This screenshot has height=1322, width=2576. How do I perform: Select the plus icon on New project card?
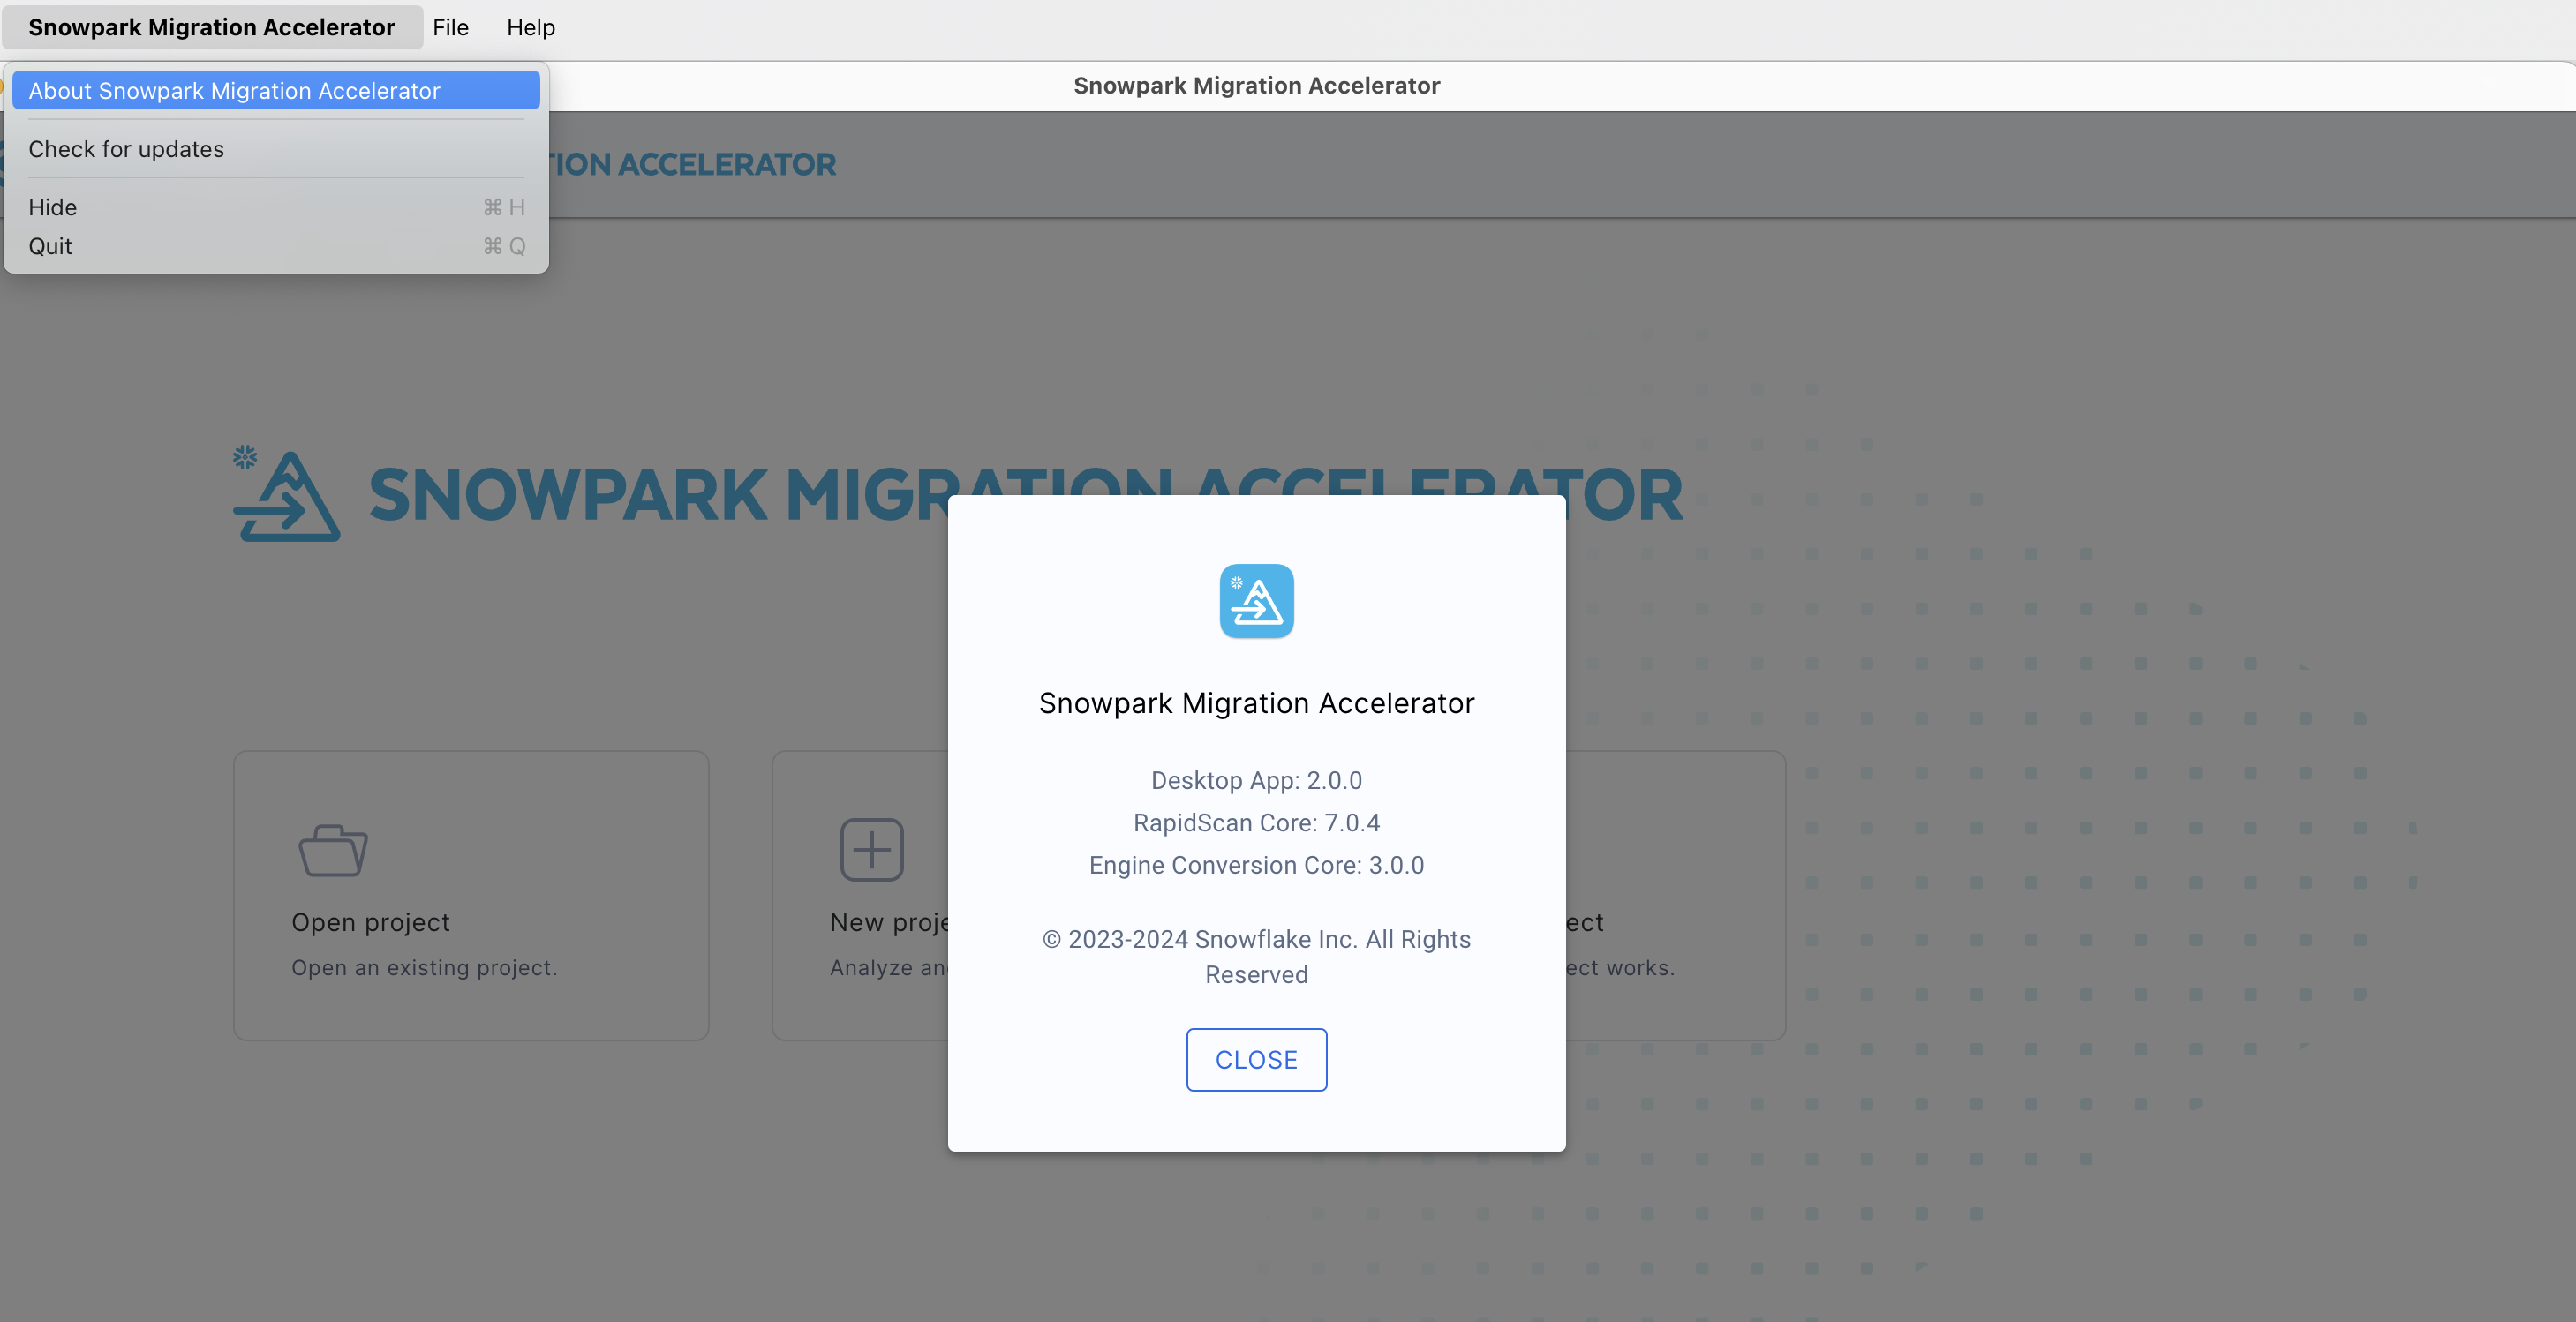871,849
